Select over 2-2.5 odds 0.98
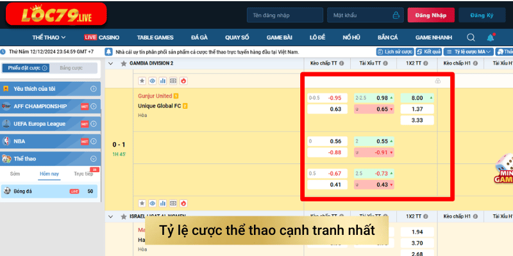Image resolution: width=513 pixels, height=256 pixels. point(374,98)
